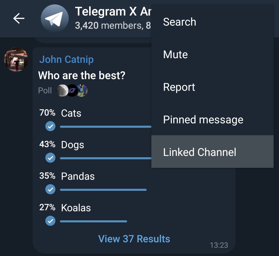The height and width of the screenshot is (256, 279).
Task: Tap the Pandas option checkmark
Action: (50, 190)
